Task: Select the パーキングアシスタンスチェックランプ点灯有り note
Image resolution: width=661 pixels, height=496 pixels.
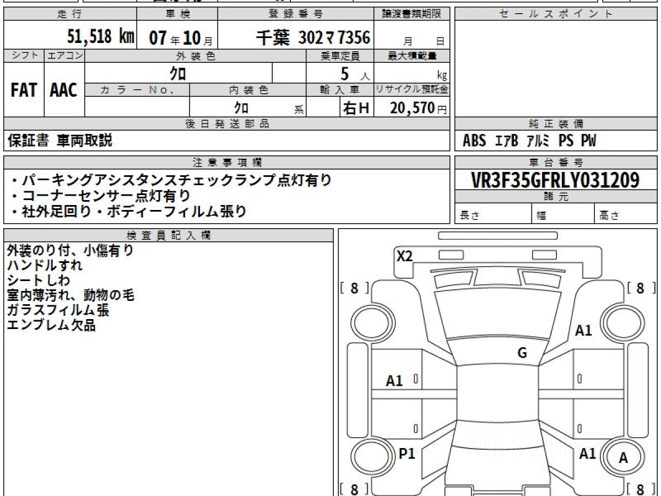Action: click(171, 180)
